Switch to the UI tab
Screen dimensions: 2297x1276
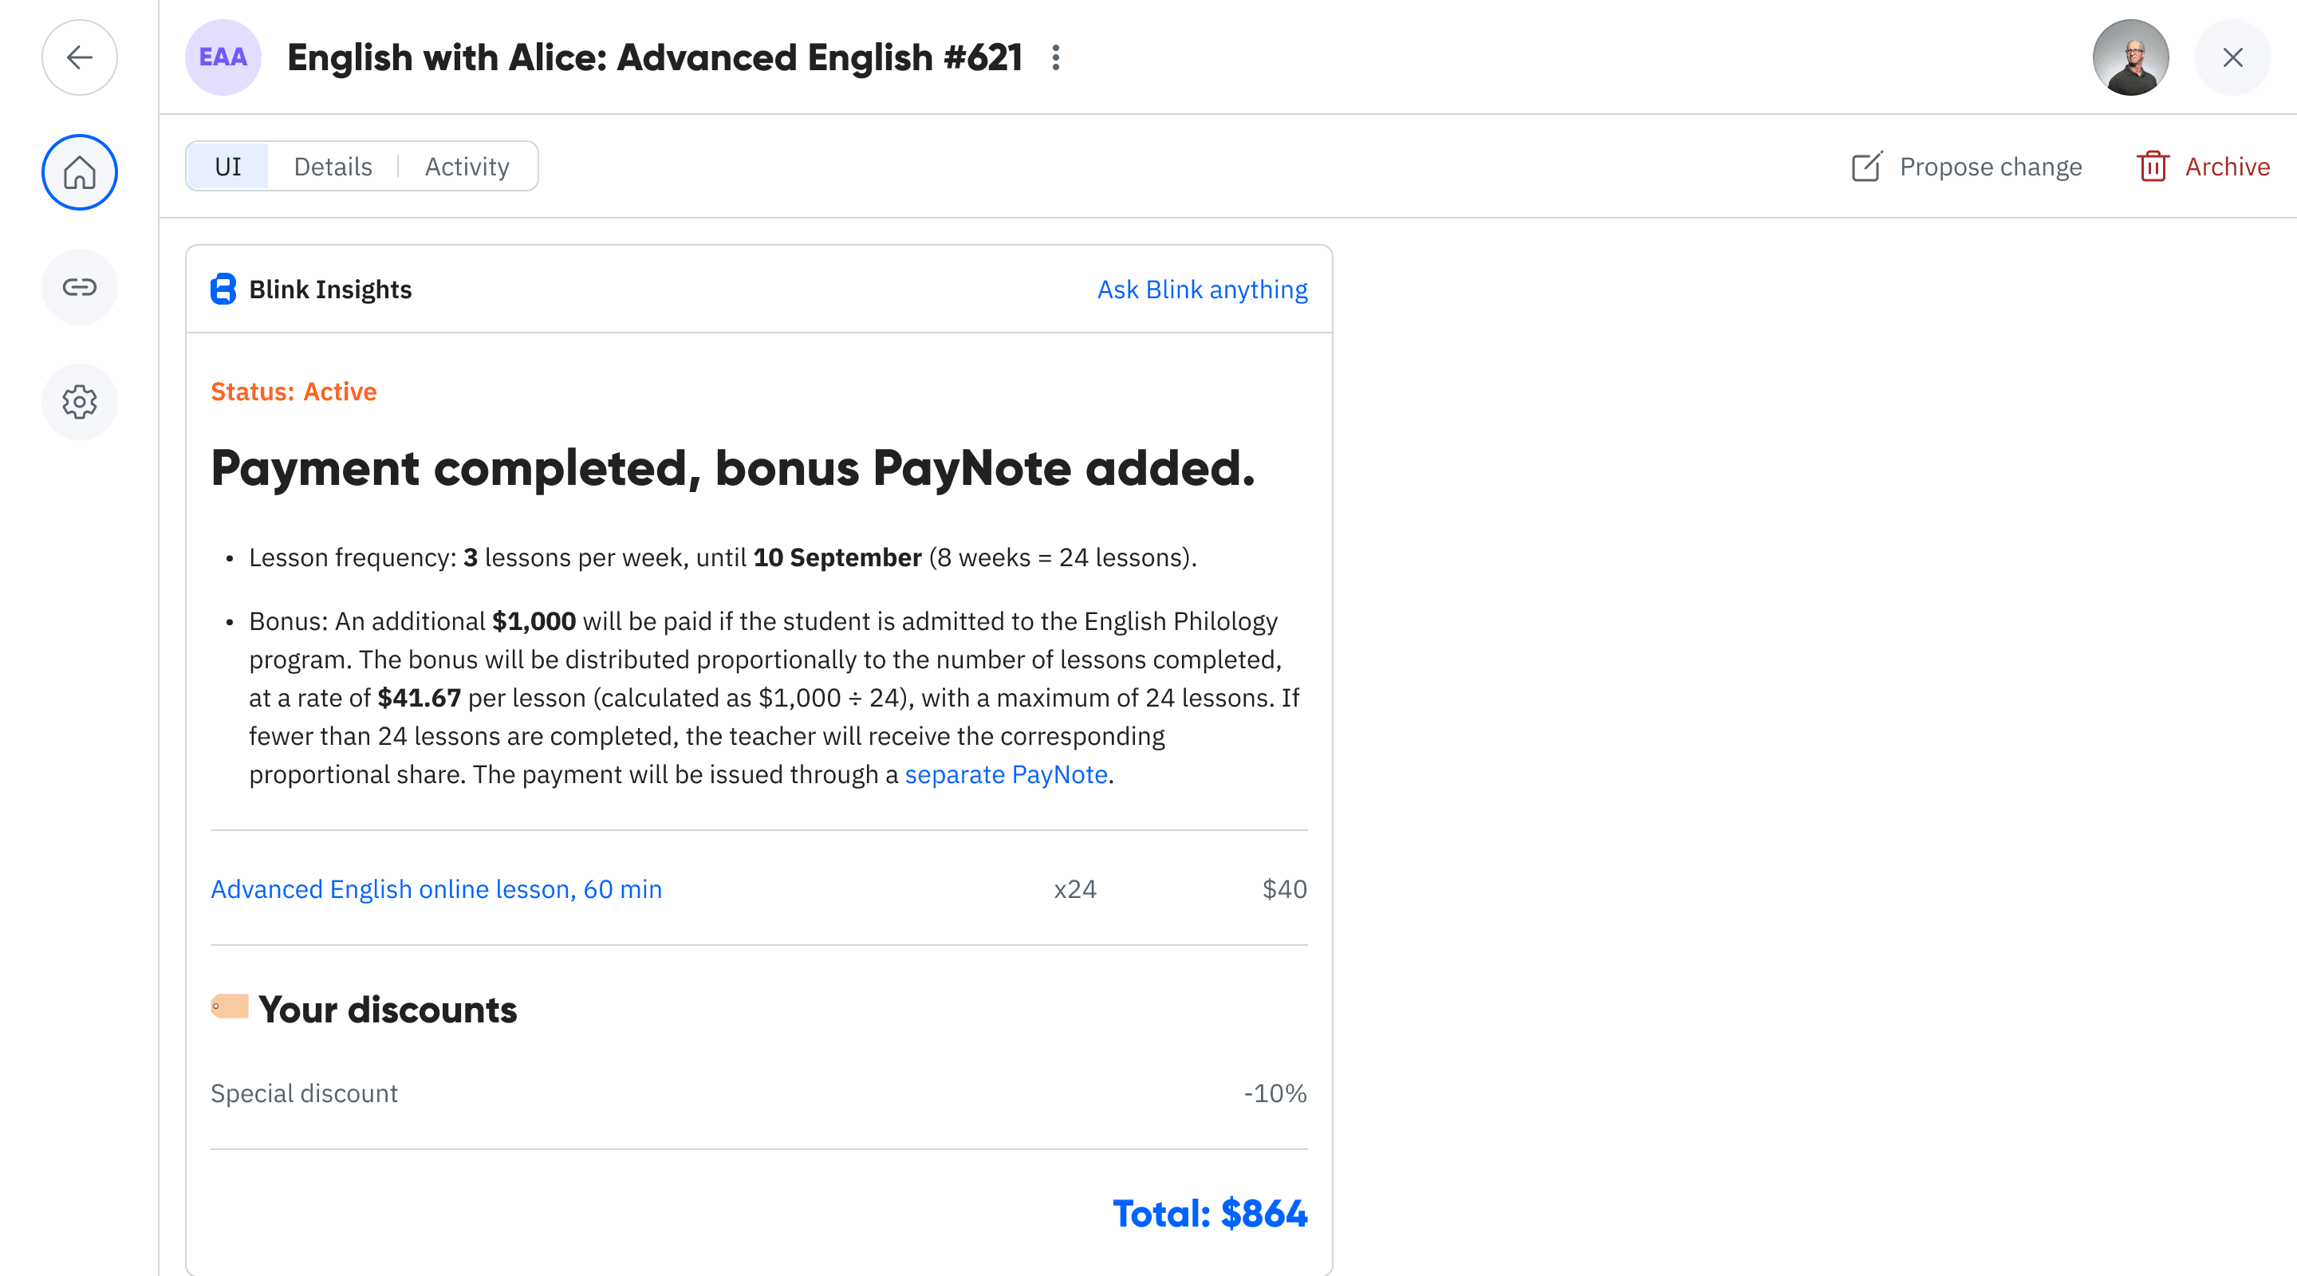click(x=228, y=167)
